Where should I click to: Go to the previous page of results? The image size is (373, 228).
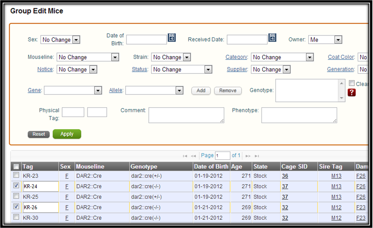coord(194,156)
